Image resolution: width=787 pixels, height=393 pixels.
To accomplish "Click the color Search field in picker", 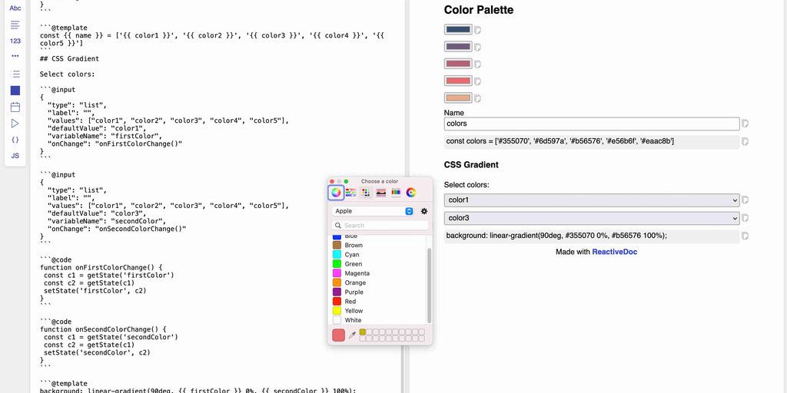I will [x=380, y=226].
